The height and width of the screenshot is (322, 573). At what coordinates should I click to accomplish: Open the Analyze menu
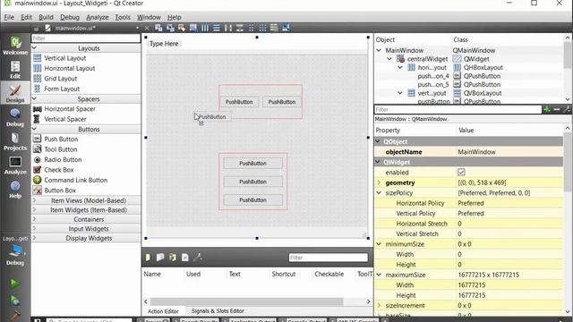(98, 17)
